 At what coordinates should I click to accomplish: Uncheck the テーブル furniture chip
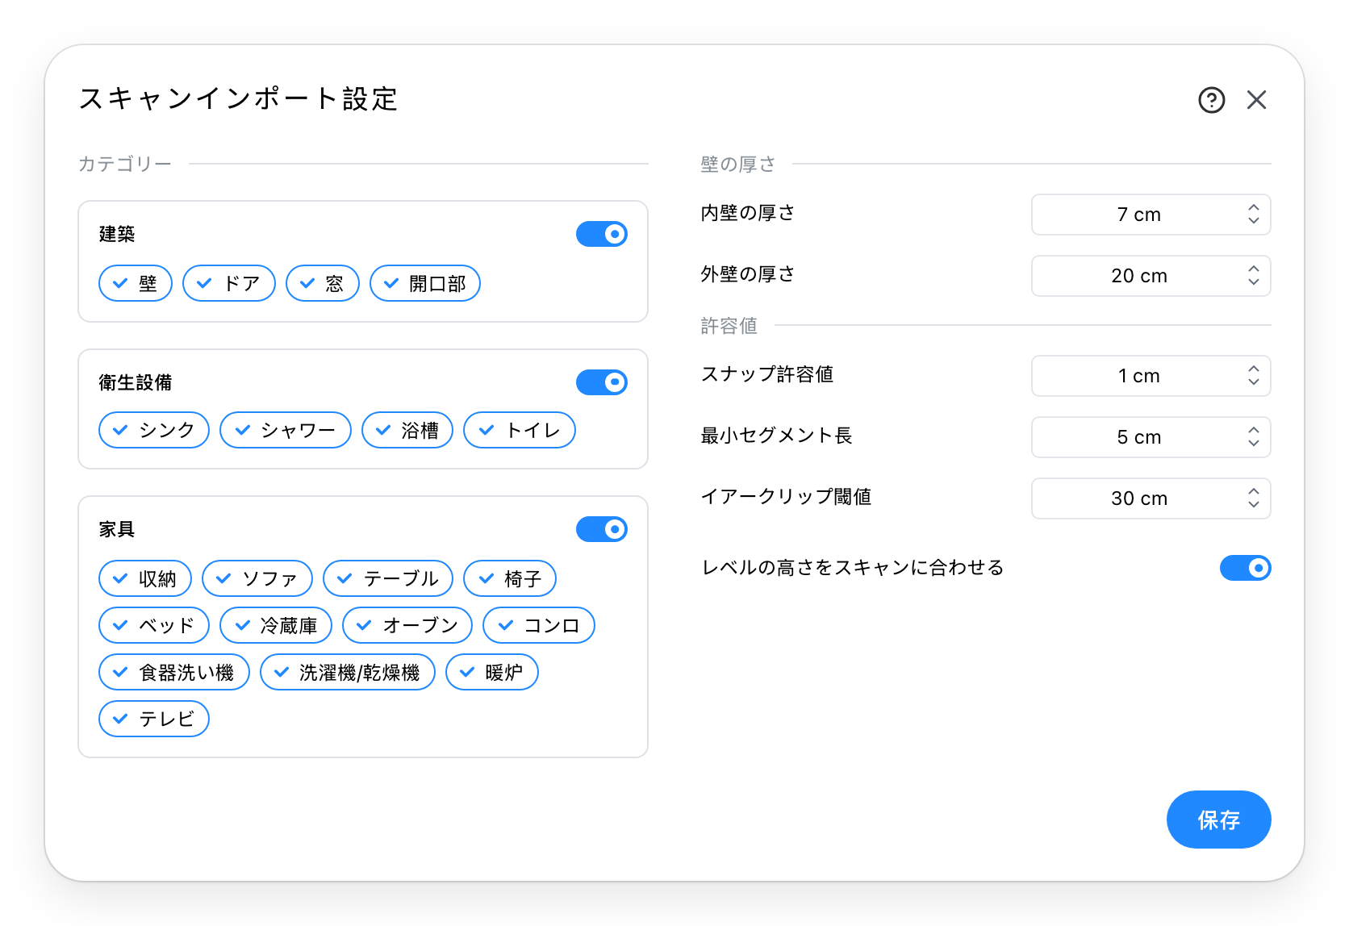tap(388, 578)
